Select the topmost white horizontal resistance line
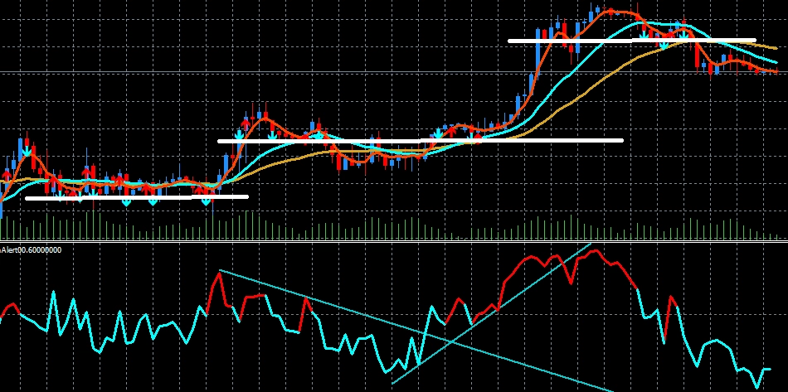 click(x=632, y=41)
